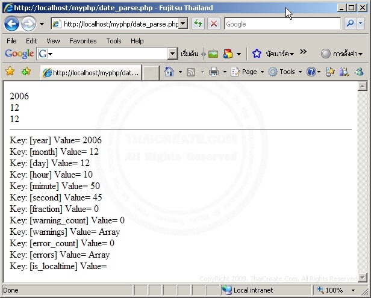Click the 'Done' status bar text

pos(11,290)
